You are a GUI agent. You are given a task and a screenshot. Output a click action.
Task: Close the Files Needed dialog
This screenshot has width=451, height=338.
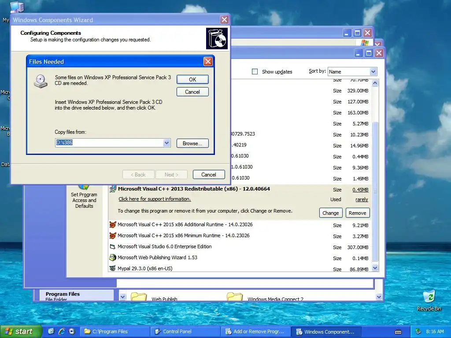pos(208,62)
